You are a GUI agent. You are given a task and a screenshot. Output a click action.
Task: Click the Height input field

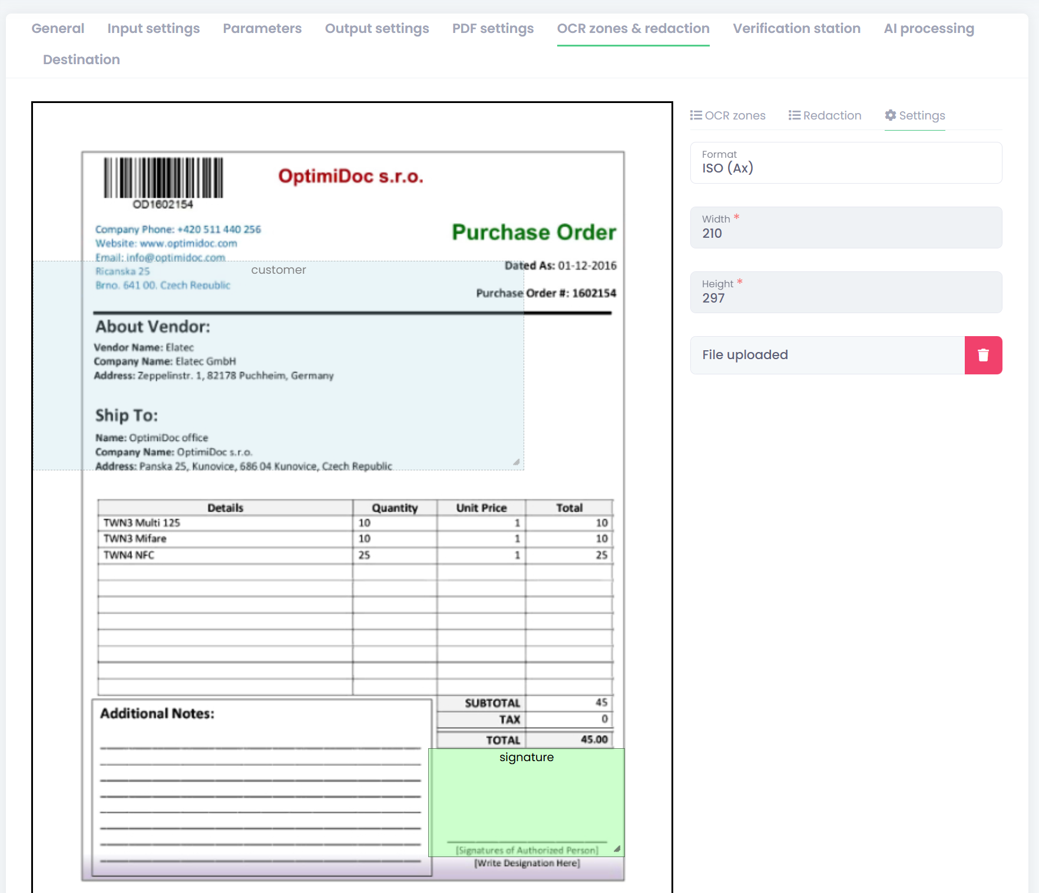pyautogui.click(x=846, y=298)
